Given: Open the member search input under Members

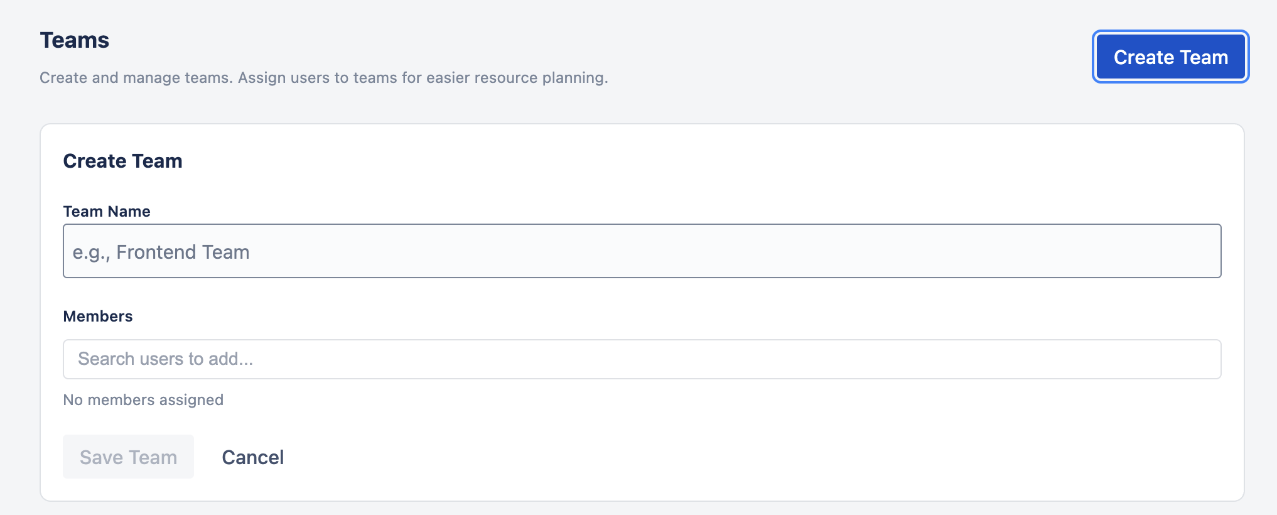Looking at the screenshot, I should click(x=642, y=359).
